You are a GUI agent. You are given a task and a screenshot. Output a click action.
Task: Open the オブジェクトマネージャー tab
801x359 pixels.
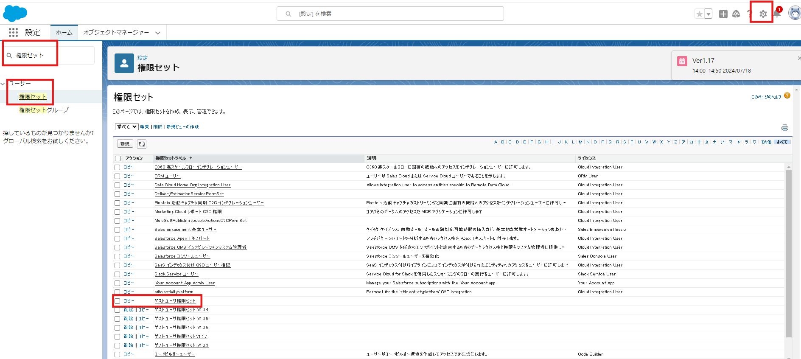(116, 32)
